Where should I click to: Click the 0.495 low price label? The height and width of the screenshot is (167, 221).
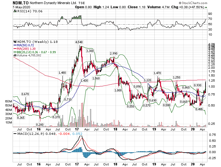click(x=199, y=109)
